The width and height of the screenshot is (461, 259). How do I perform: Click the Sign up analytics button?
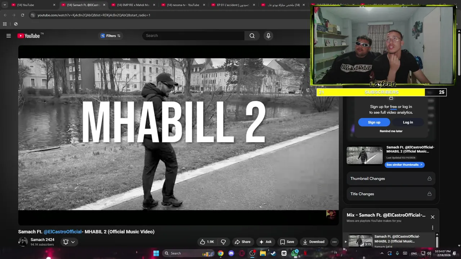click(374, 122)
